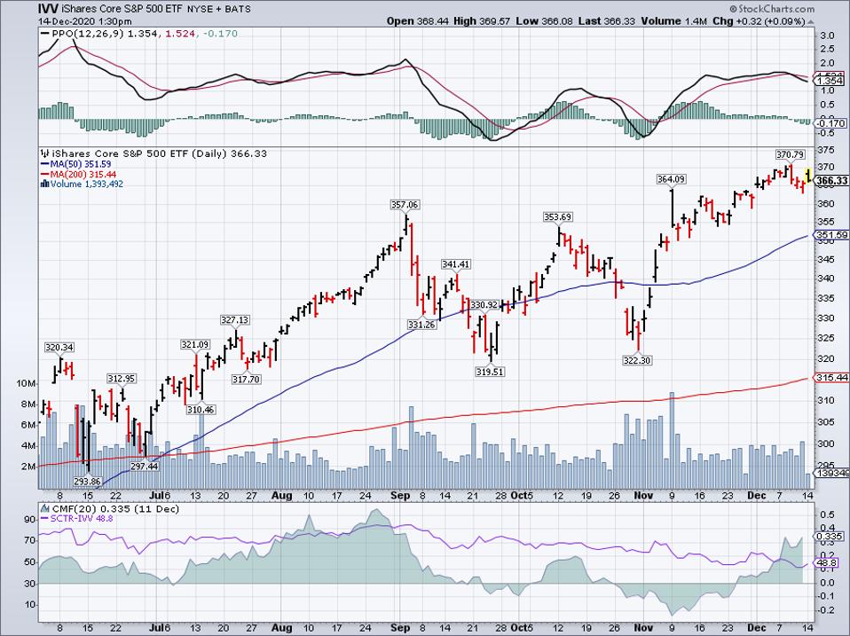Click the -0.170 value in the PPO legend
The width and height of the screenshot is (850, 636).
[221, 34]
